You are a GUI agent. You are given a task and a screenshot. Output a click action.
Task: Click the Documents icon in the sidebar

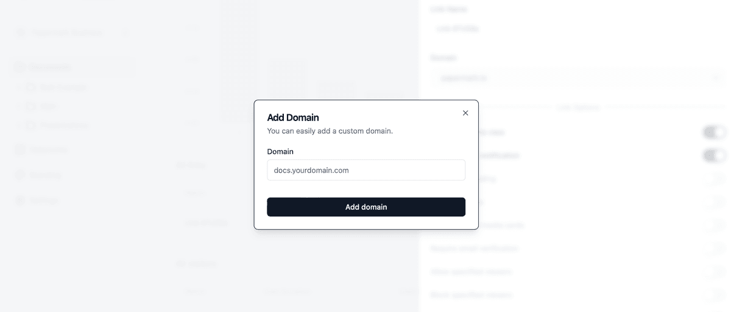tap(20, 68)
